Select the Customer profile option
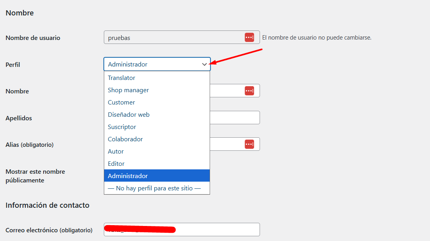 click(122, 102)
